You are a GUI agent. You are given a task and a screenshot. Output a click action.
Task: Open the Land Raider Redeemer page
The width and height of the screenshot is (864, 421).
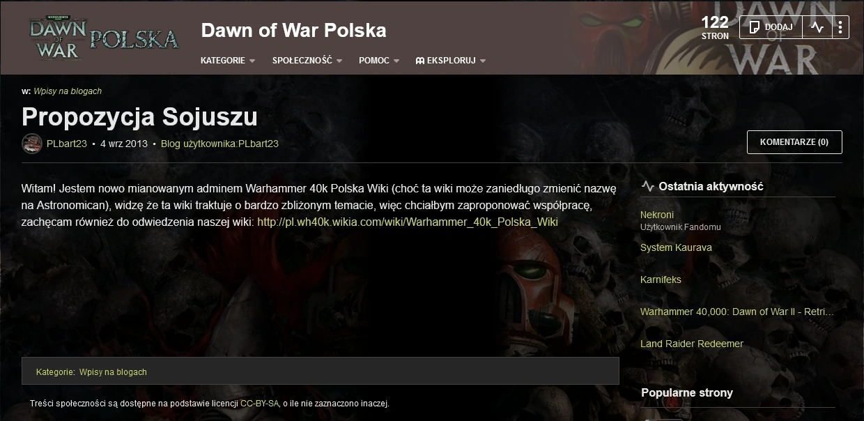point(692,344)
